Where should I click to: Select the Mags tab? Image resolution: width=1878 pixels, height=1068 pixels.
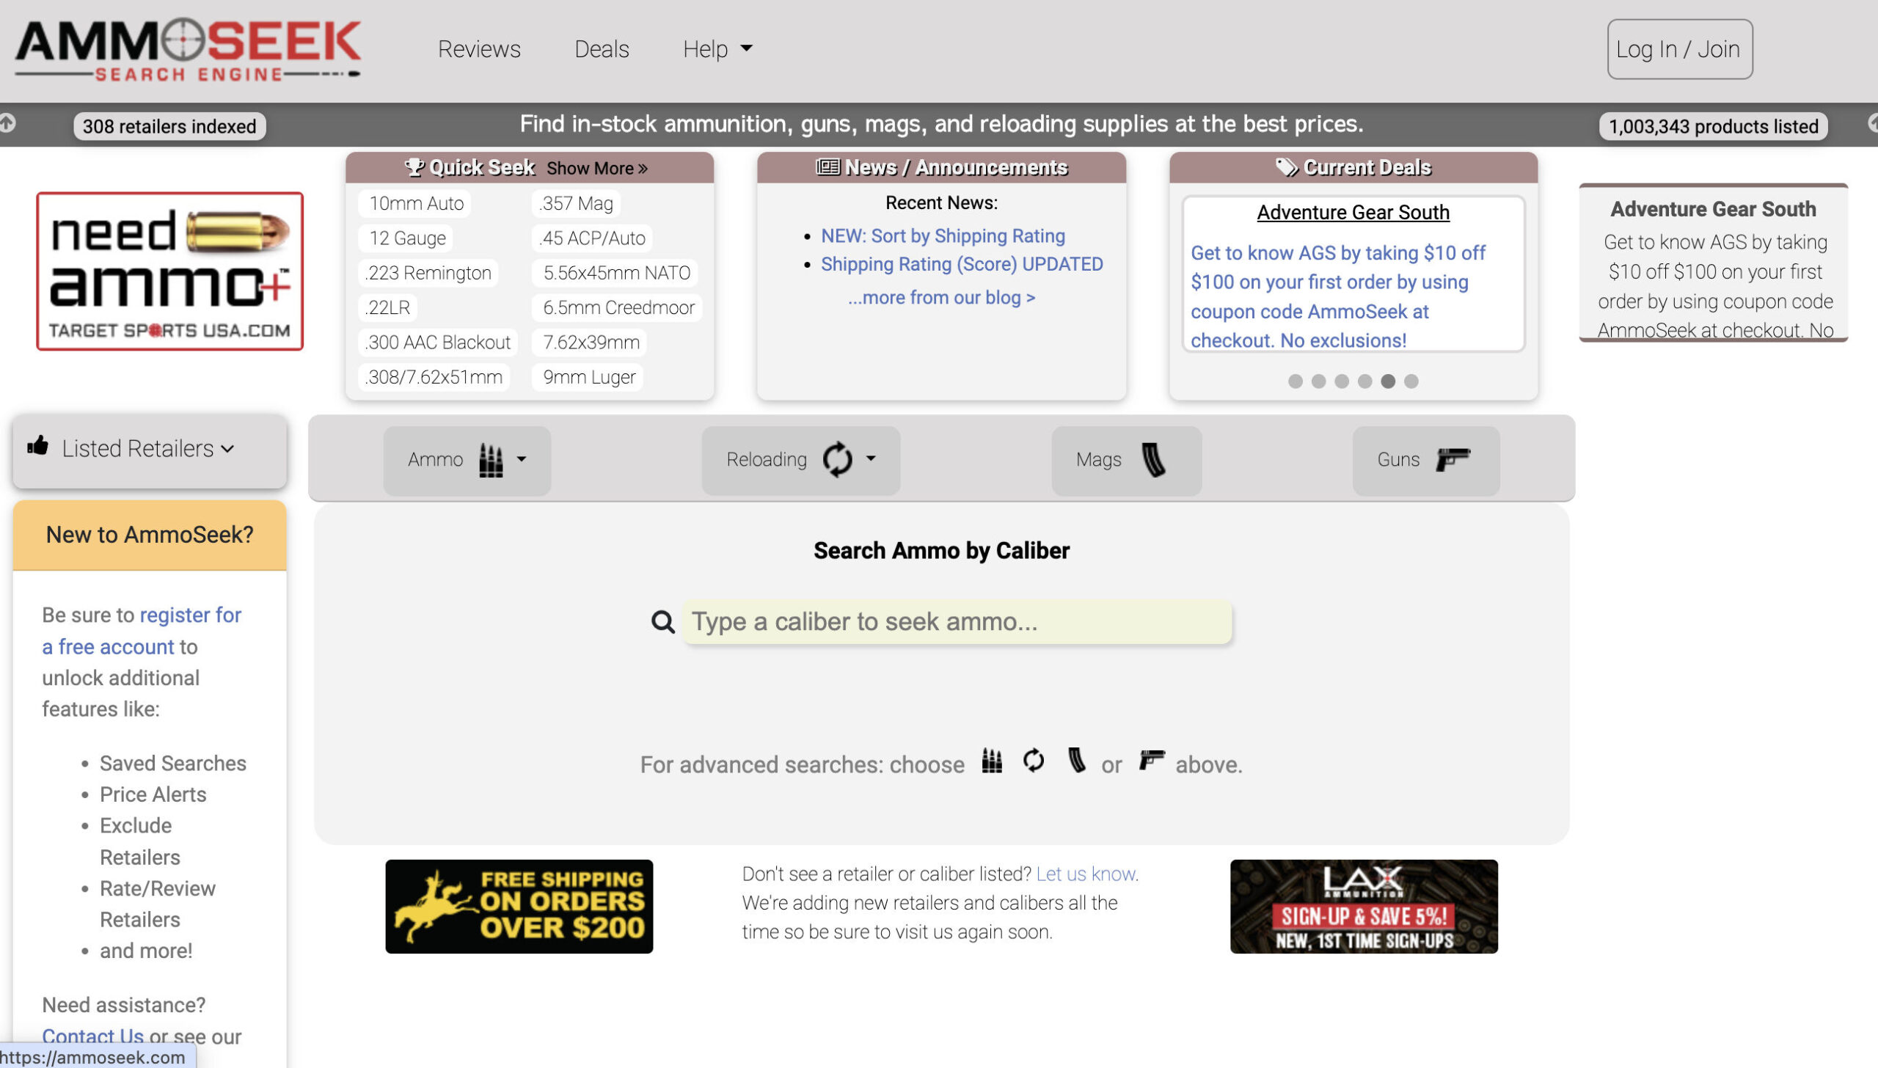coord(1126,460)
